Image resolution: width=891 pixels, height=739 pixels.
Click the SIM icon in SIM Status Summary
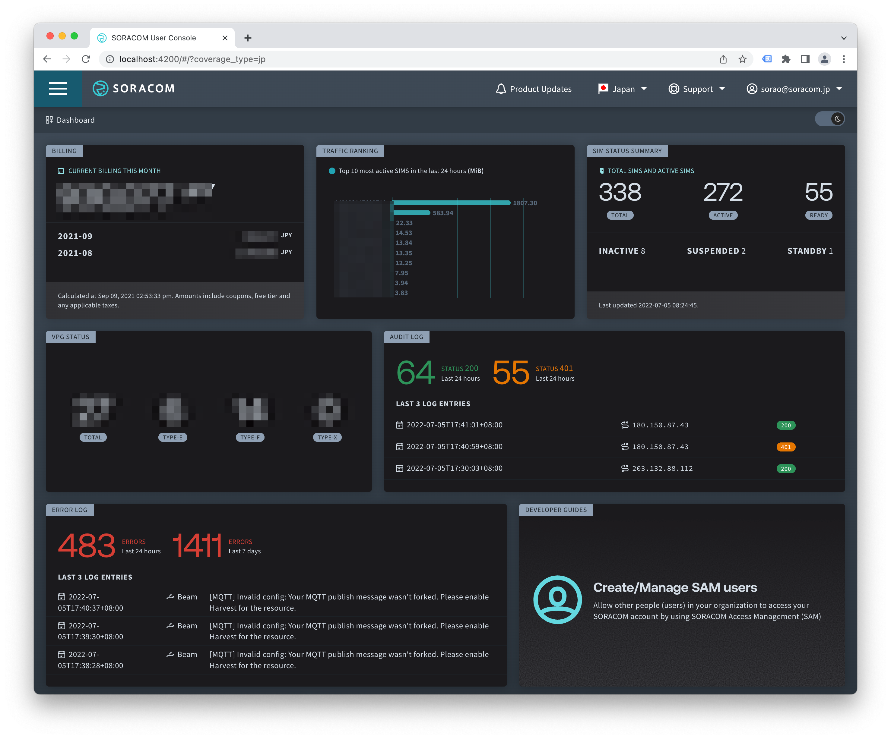click(601, 171)
